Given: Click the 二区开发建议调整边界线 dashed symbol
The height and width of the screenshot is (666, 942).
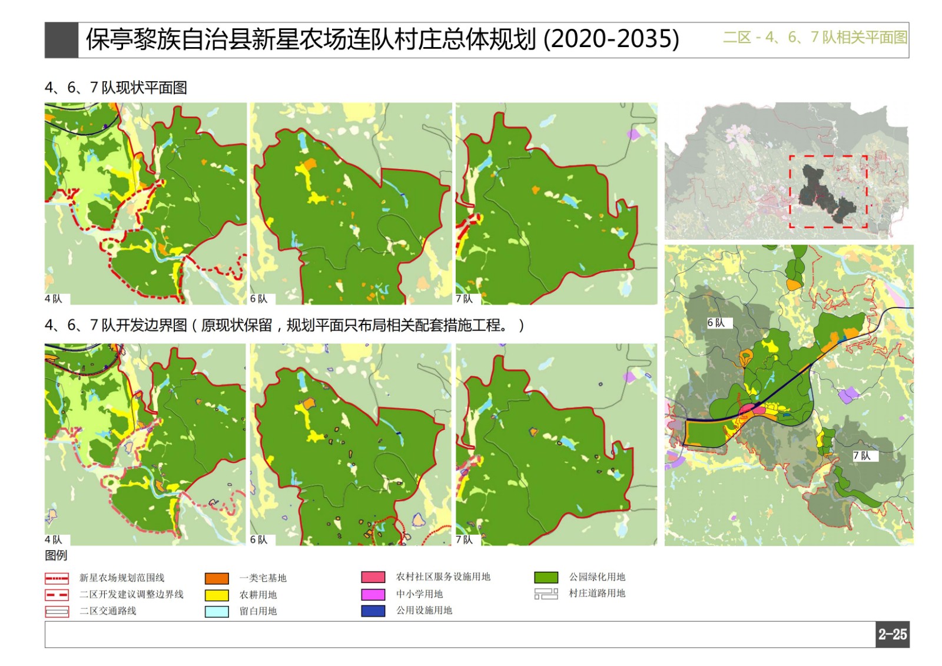Looking at the screenshot, I should coord(57,595).
